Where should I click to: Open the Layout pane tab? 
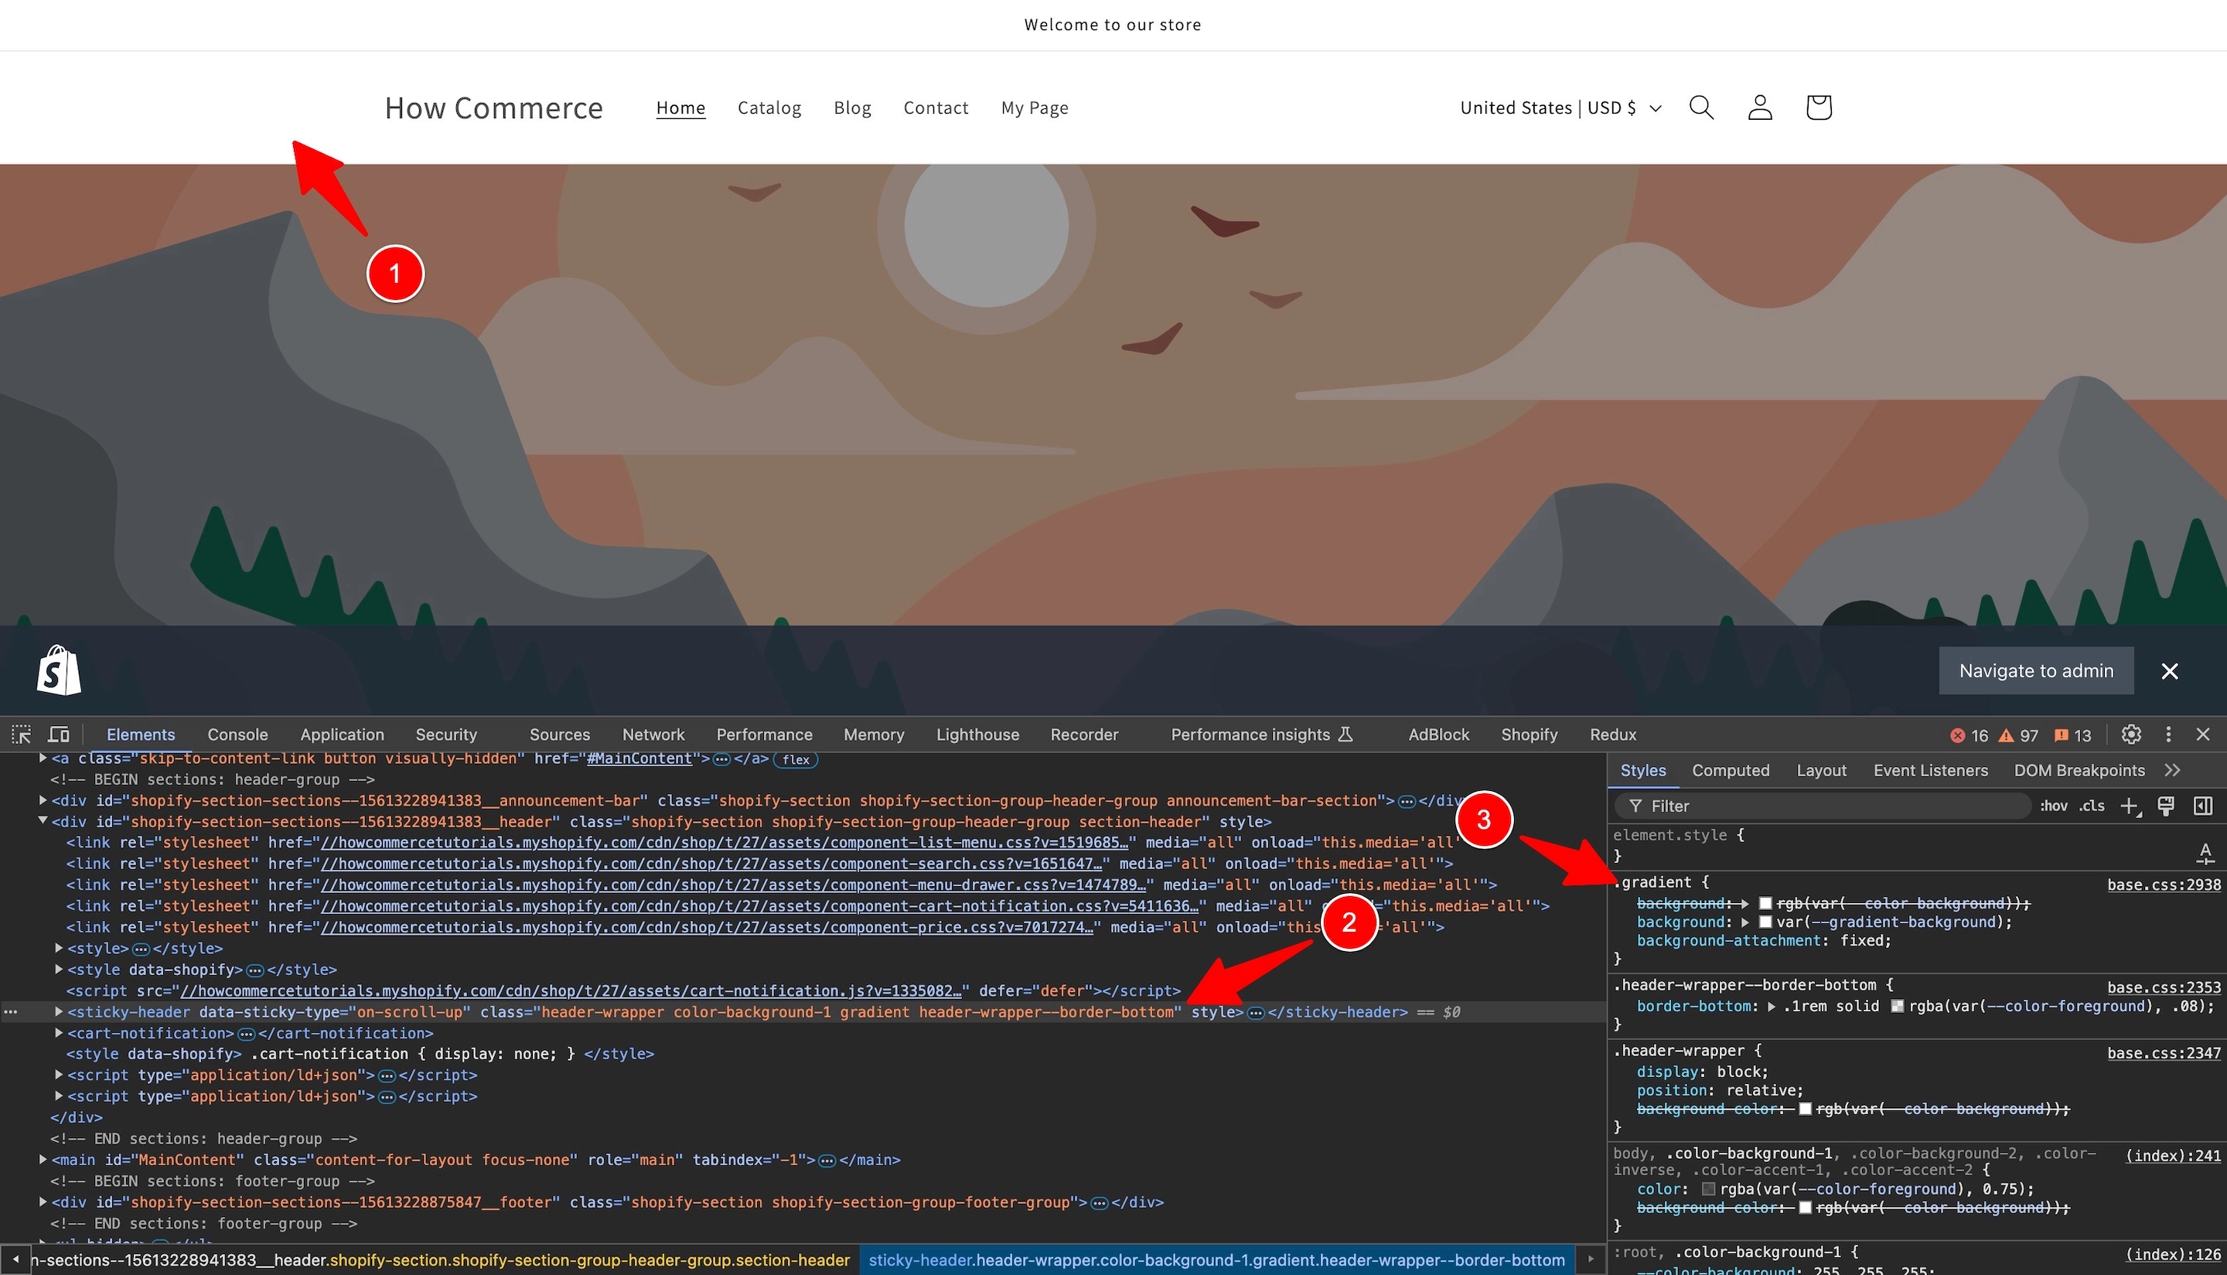1821,771
